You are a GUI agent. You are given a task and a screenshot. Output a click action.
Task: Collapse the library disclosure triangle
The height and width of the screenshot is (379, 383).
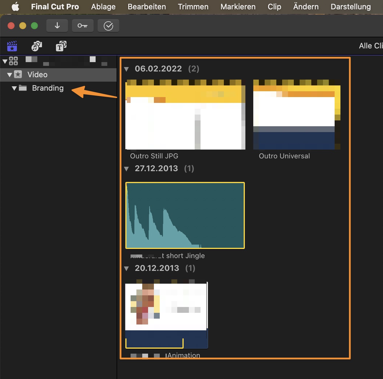[x=5, y=62]
